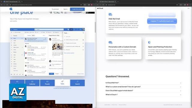This screenshot has height=108, width=192.
Task: Close the iCloud Mail browser tab
Action: click(115, 1)
